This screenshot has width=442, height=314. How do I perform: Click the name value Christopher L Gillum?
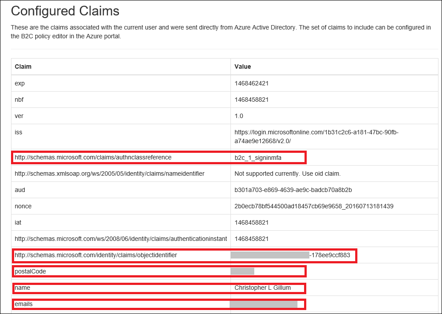pyautogui.click(x=269, y=288)
